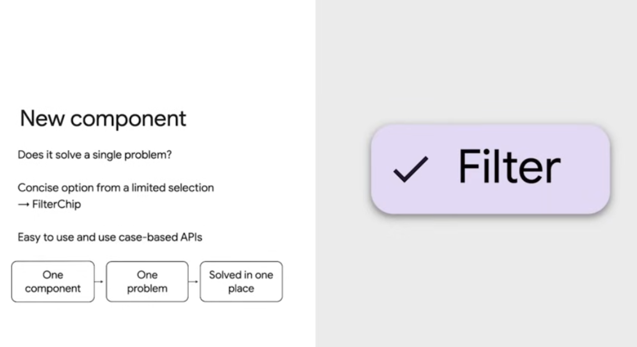Viewport: 637px width, 347px height.
Task: Click the word Concise in the second paragraph
Action: click(35, 188)
